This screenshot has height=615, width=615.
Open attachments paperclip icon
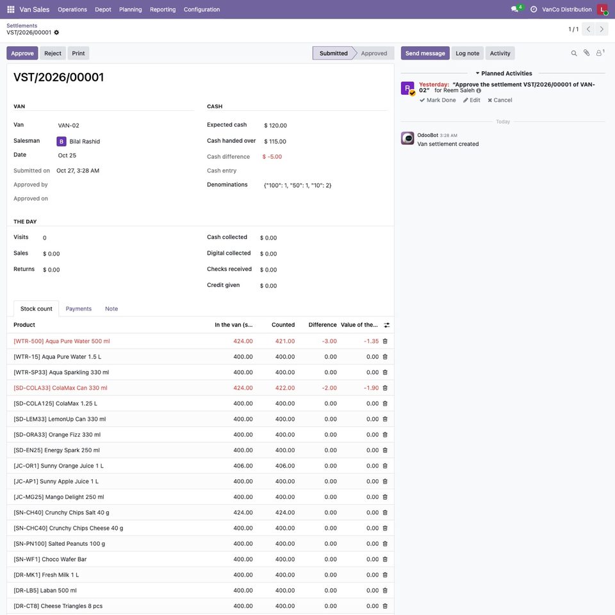[x=586, y=53]
